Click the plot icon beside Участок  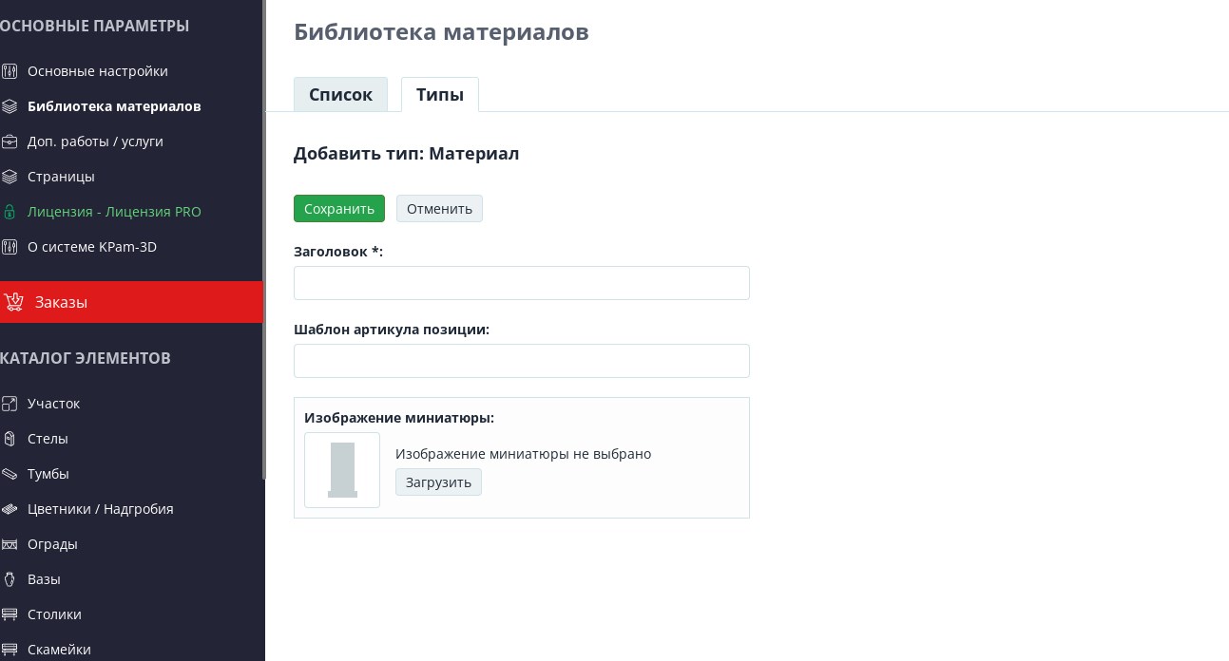coord(10,404)
